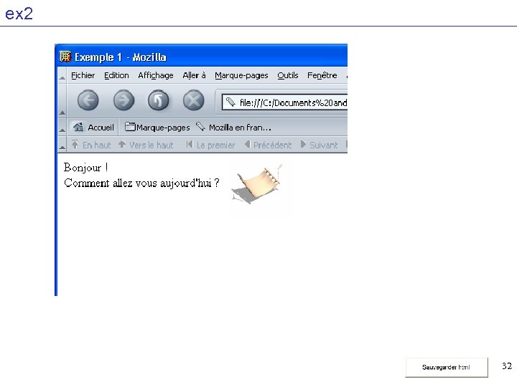
Task: Reload the page with the Reload button
Action: [158, 100]
